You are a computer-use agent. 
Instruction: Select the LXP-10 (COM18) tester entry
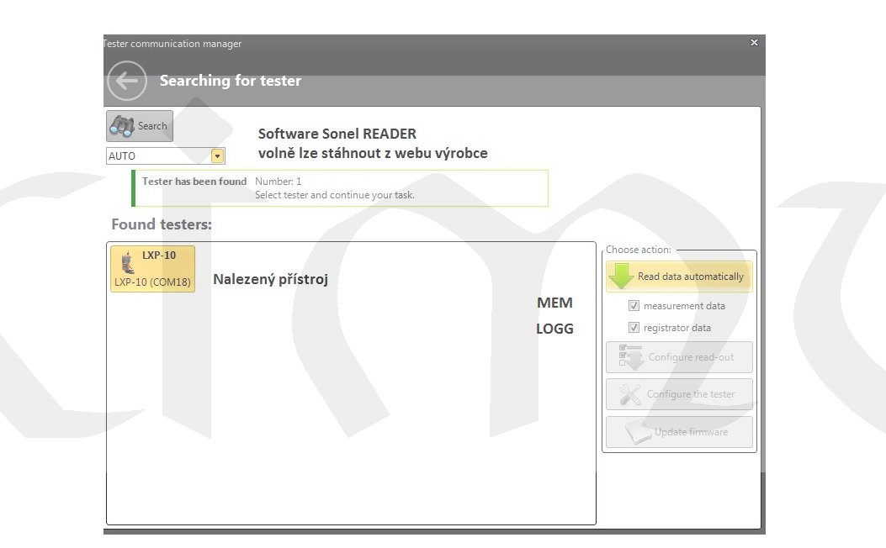[x=152, y=282]
